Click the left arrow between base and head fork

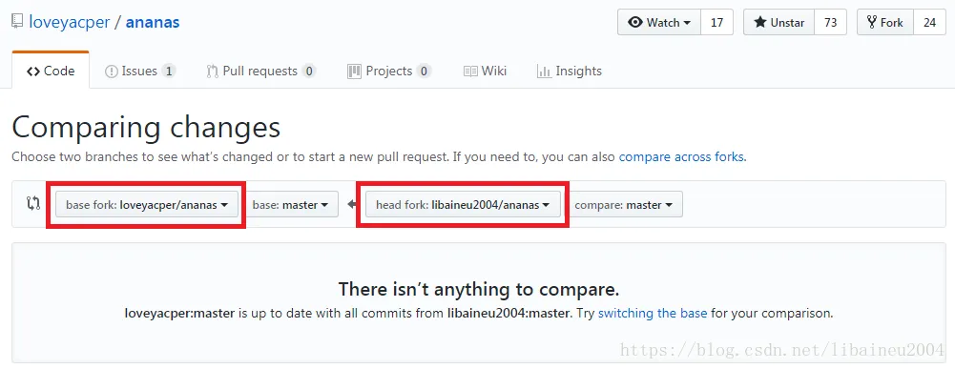coord(352,205)
